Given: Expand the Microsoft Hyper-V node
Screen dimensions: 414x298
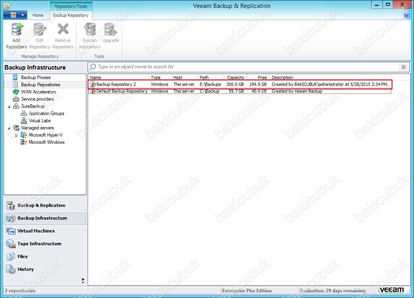Looking at the screenshot, I should [16, 135].
